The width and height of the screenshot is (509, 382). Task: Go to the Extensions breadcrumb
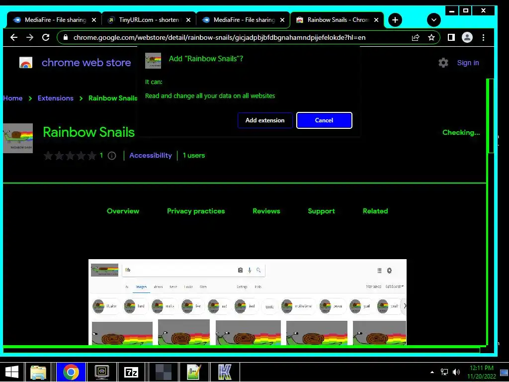click(56, 98)
